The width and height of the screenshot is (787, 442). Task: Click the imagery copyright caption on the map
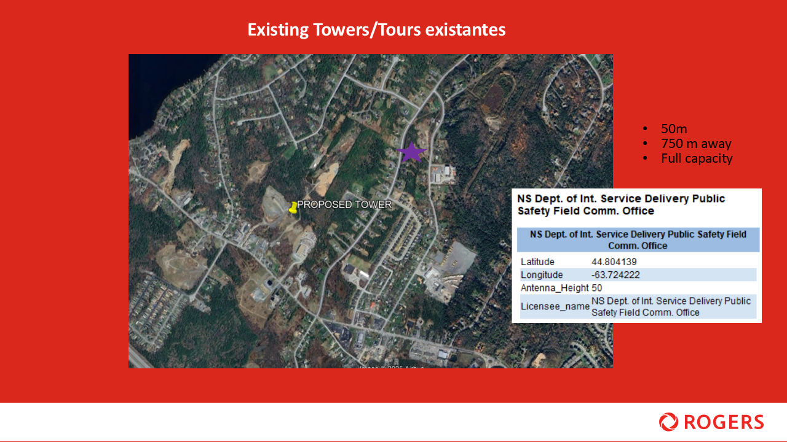pyautogui.click(x=391, y=366)
